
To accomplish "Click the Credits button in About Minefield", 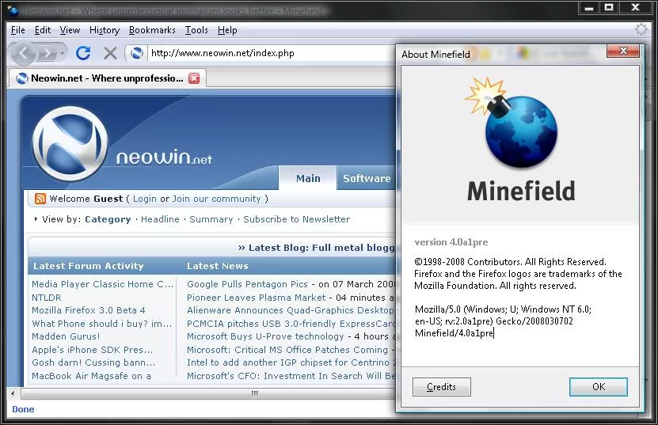I will [442, 387].
